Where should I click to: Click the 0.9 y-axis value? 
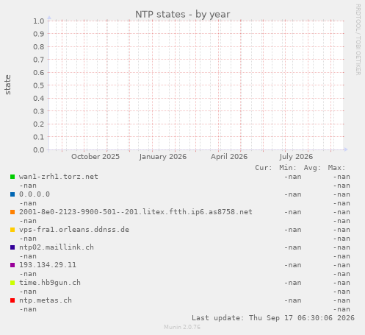click(x=39, y=34)
